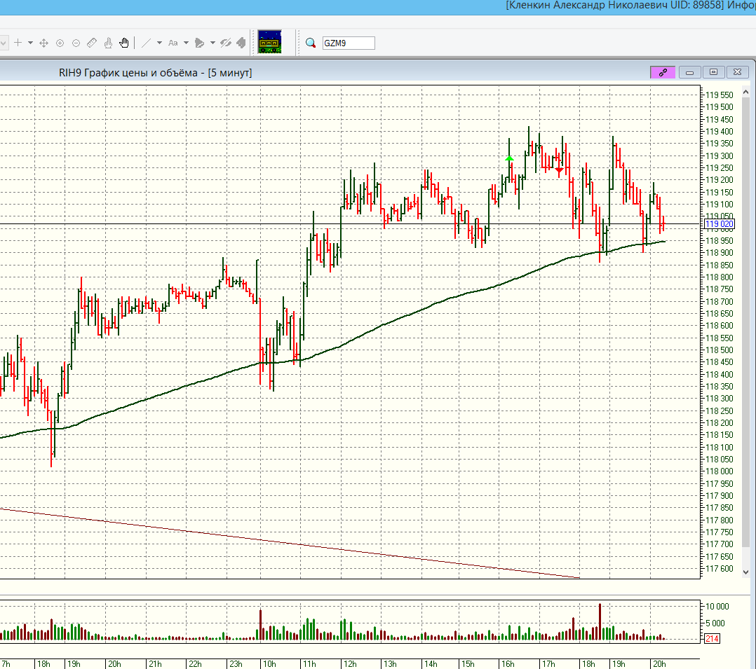This screenshot has height=669, width=756.
Task: Open the bus-picture toolbar icon
Action: [269, 42]
